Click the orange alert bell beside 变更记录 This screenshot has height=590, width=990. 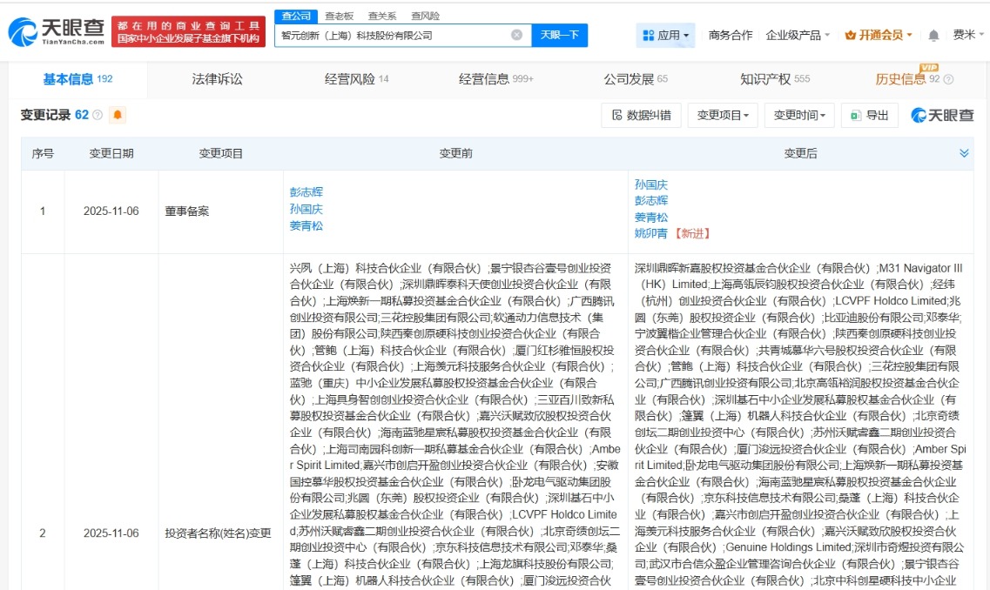(118, 115)
